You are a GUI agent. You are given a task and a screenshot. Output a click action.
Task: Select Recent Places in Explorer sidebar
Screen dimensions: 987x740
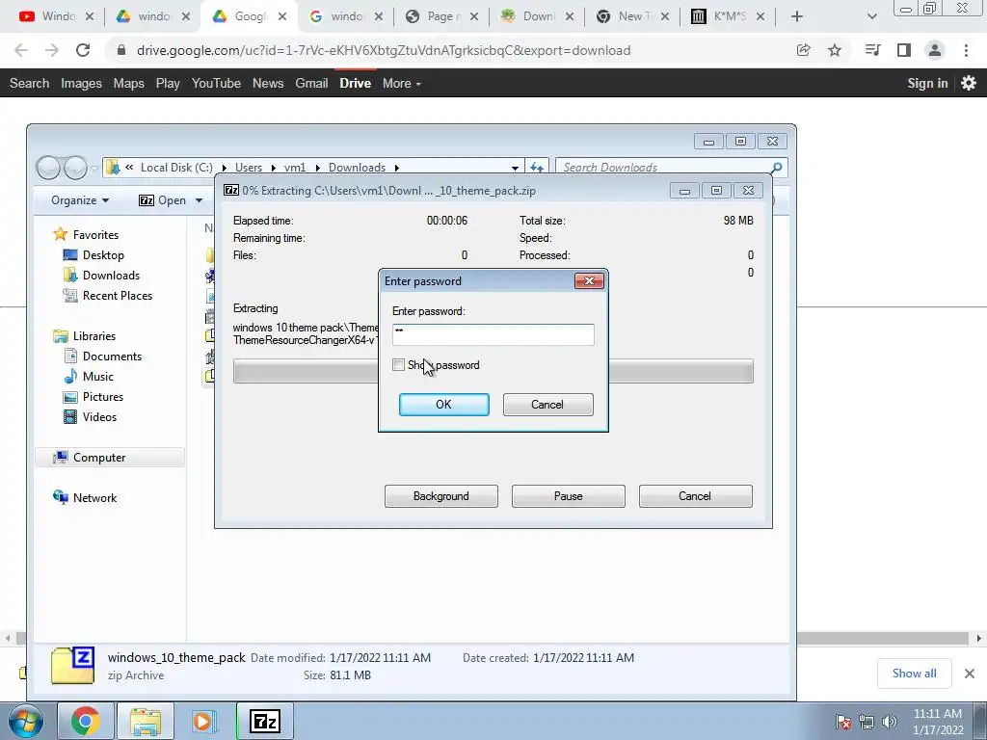click(108, 295)
